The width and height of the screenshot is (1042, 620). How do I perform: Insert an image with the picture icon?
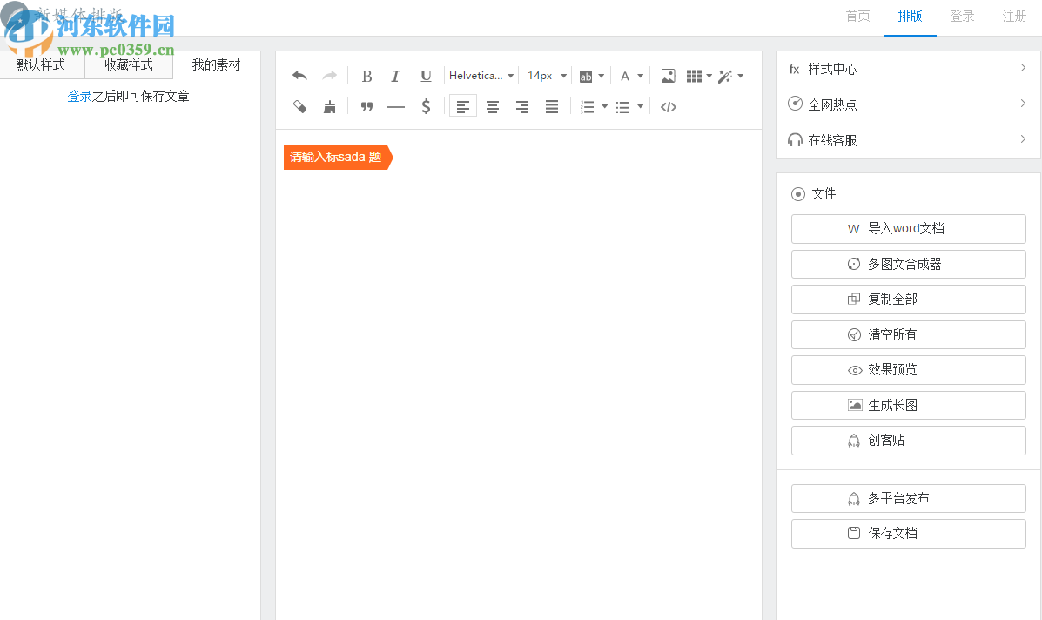[668, 76]
